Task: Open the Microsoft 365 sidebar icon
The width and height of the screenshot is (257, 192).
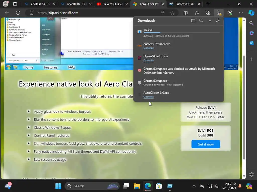Action: (x=251, y=33)
